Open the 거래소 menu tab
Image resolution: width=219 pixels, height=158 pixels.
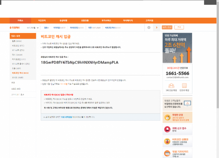click(20, 21)
